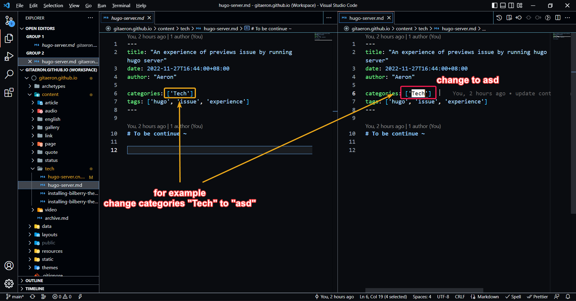The image size is (576, 301).
Task: Change CRLF end of line sequence
Action: (x=460, y=297)
